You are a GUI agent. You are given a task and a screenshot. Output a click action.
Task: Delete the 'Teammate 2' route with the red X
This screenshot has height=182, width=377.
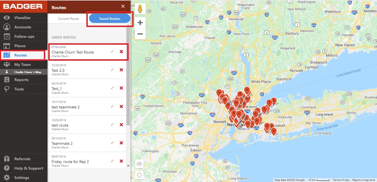tap(121, 143)
